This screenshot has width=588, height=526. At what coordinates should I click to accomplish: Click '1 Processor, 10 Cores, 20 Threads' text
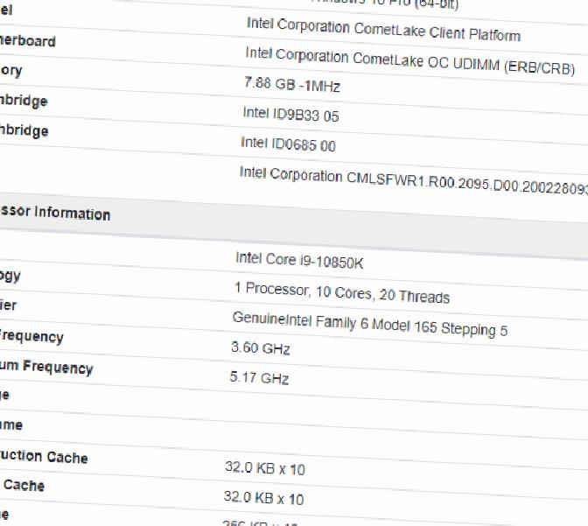coord(341,292)
